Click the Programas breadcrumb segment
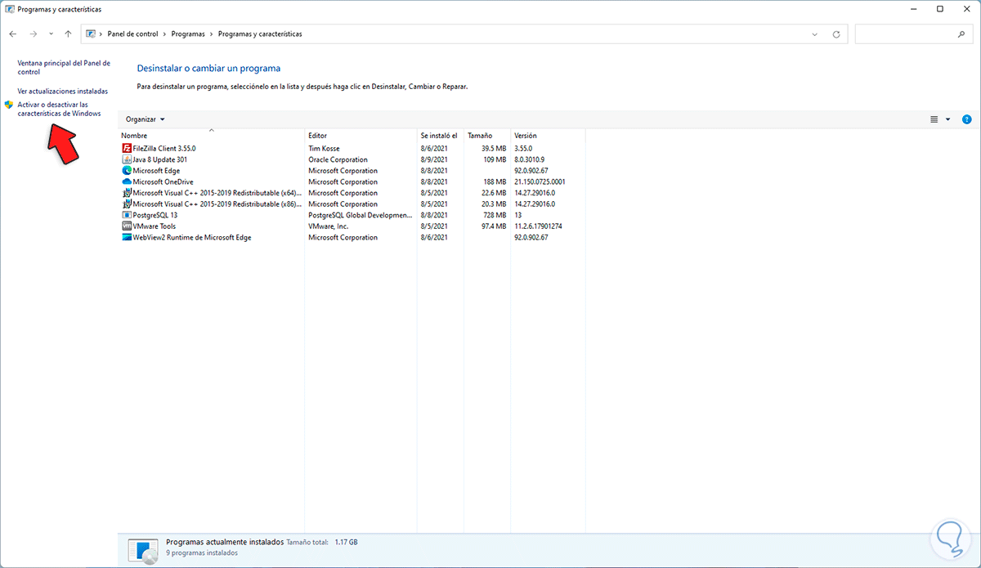This screenshot has width=981, height=568. coord(189,34)
